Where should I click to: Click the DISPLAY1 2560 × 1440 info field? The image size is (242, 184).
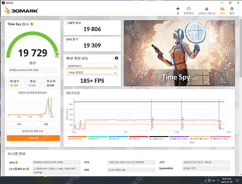(56, 170)
